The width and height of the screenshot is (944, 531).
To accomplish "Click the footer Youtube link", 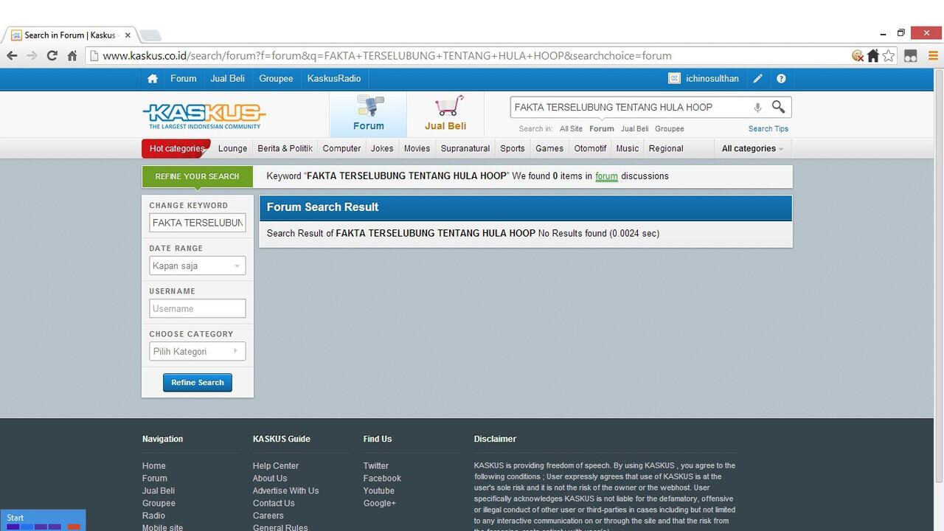I will click(x=378, y=490).
